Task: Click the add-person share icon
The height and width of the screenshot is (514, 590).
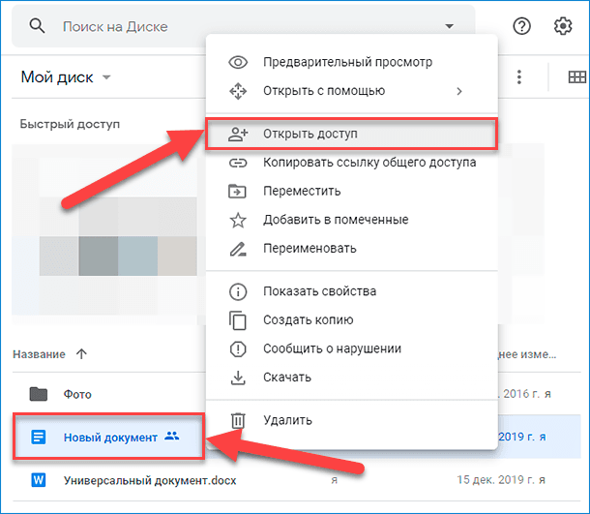Action: click(x=238, y=134)
